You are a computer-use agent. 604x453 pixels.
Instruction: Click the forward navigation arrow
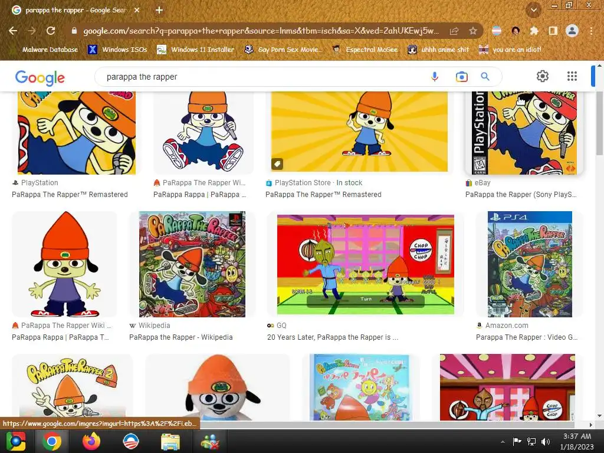[x=32, y=31]
